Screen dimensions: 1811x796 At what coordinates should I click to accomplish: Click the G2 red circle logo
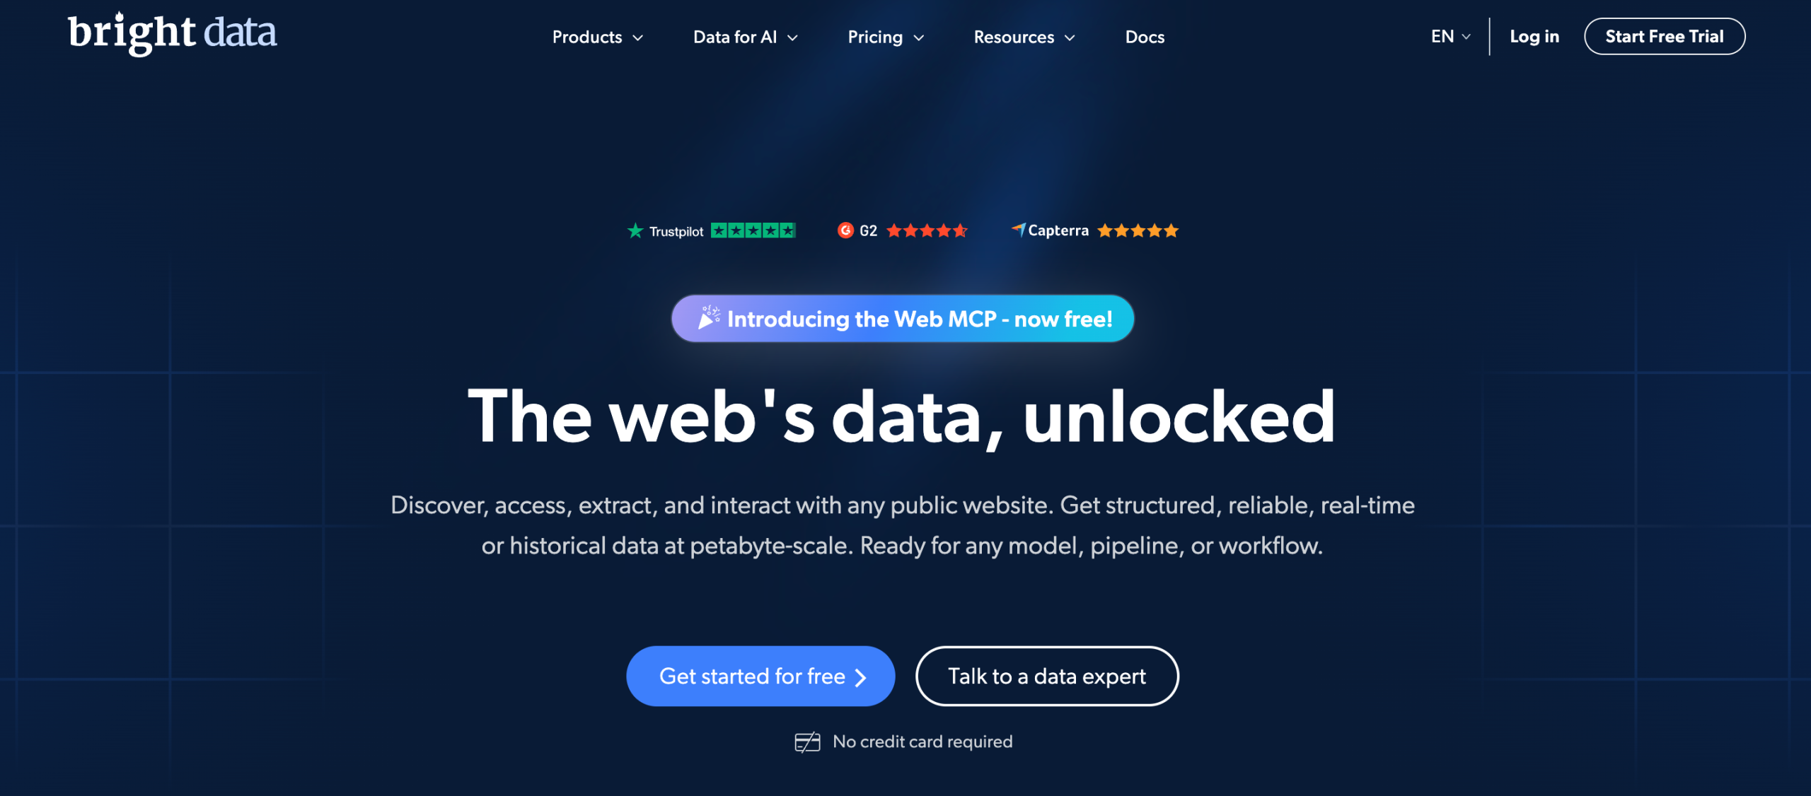coord(845,230)
